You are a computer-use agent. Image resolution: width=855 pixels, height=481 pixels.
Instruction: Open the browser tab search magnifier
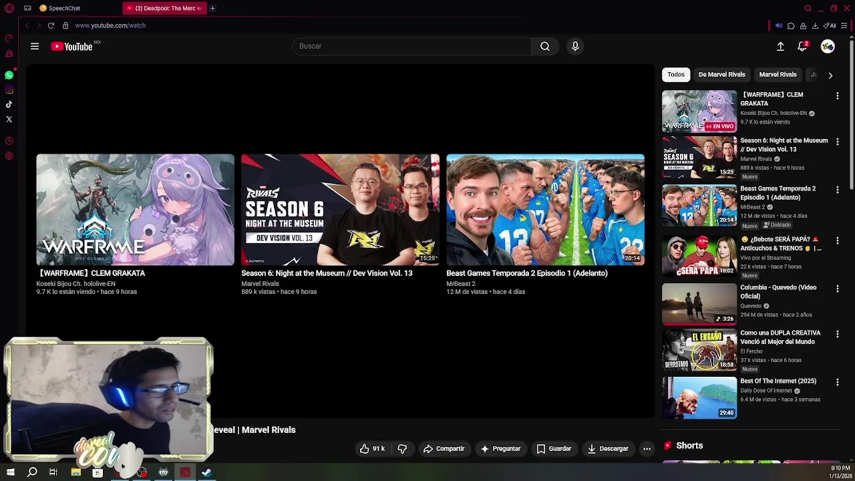(808, 8)
